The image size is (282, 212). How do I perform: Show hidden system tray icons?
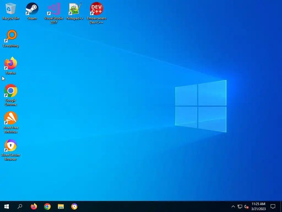[x=233, y=206]
